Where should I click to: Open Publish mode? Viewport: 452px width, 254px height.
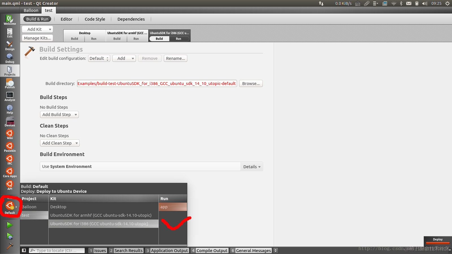click(10, 84)
